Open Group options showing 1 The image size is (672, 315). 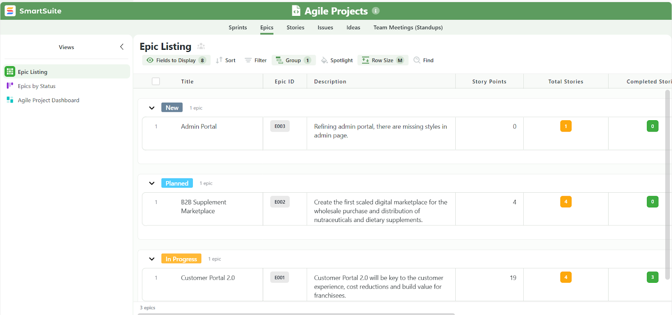[294, 60]
